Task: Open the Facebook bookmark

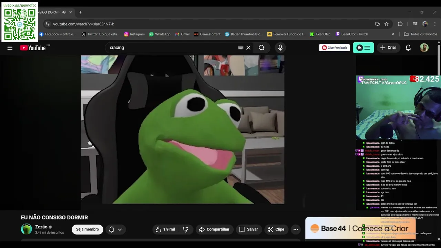Action: (x=58, y=34)
